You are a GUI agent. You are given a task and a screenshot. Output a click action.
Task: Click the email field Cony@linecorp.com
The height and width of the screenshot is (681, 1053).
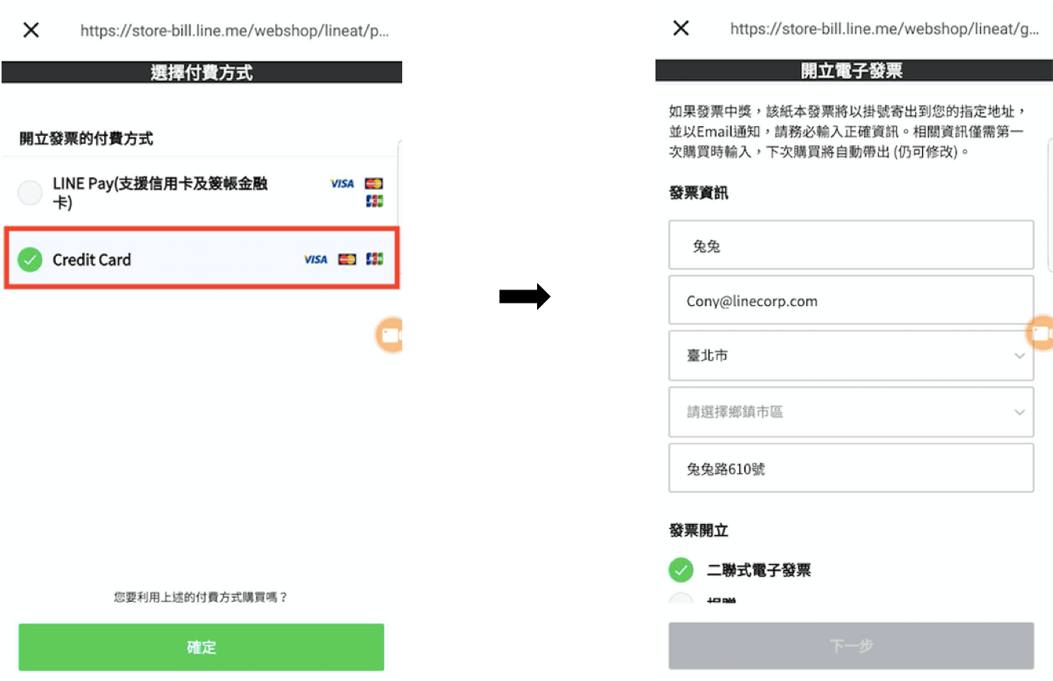tap(851, 300)
